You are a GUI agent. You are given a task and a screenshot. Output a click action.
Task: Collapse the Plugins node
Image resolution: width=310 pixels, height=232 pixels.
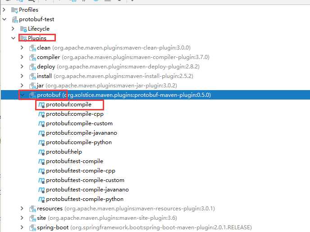pyautogui.click(x=14, y=38)
